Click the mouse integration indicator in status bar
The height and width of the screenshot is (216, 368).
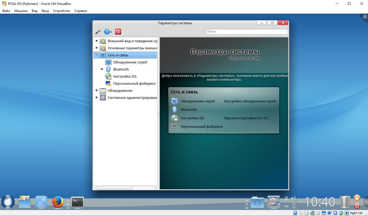[x=341, y=213]
